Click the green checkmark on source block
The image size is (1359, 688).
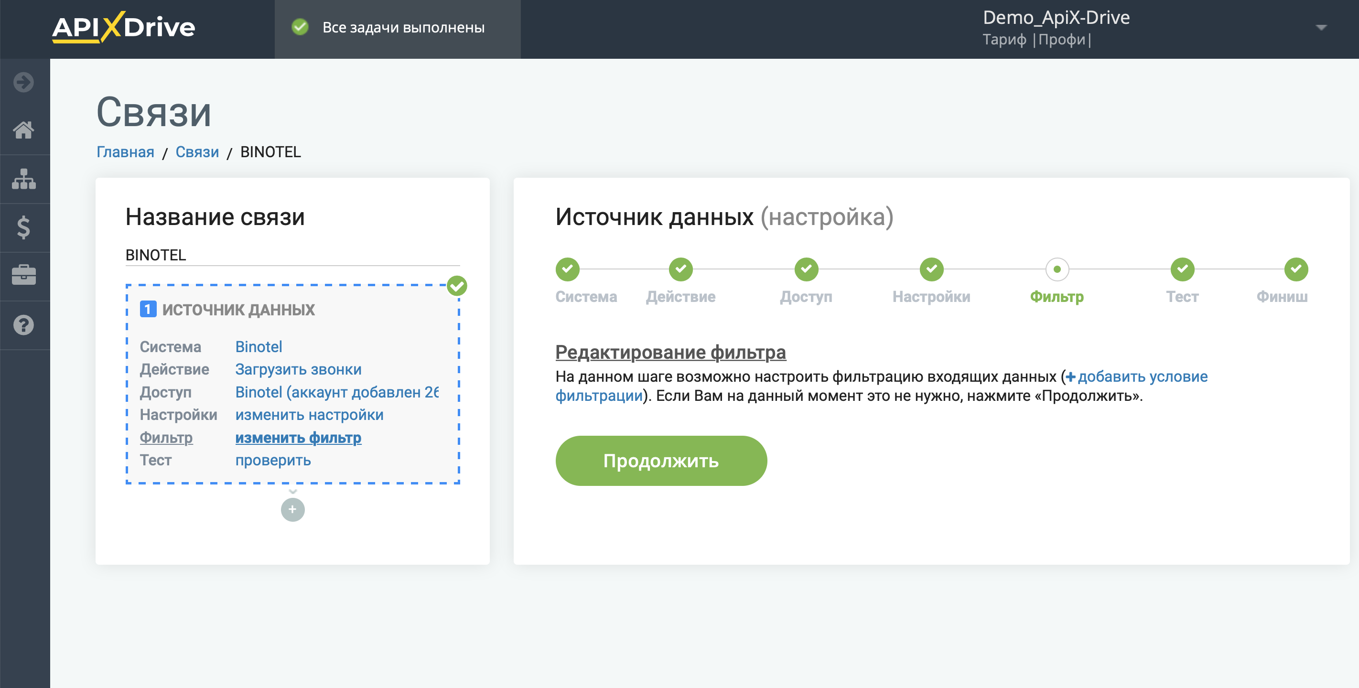tap(457, 286)
